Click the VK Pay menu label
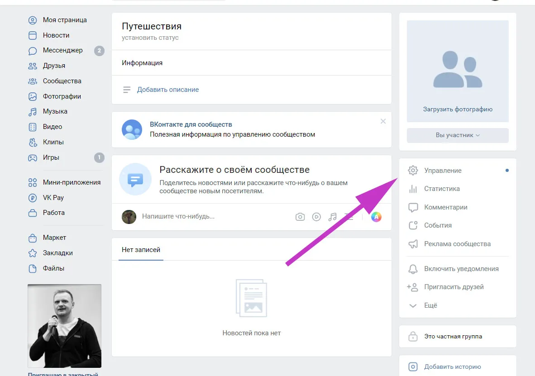This screenshot has height=376, width=535. point(53,198)
